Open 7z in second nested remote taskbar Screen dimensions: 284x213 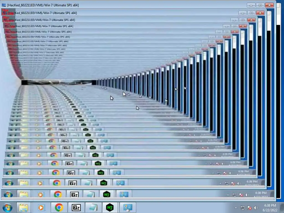[73, 183]
